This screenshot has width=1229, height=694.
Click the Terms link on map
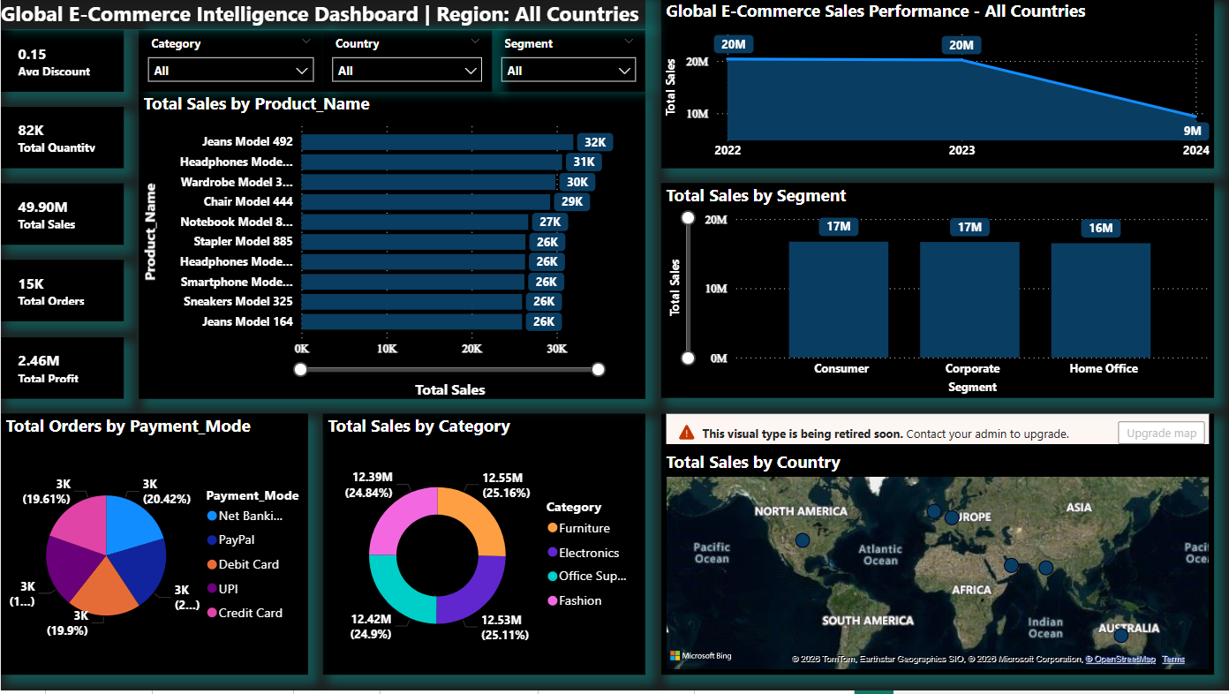click(x=1172, y=660)
